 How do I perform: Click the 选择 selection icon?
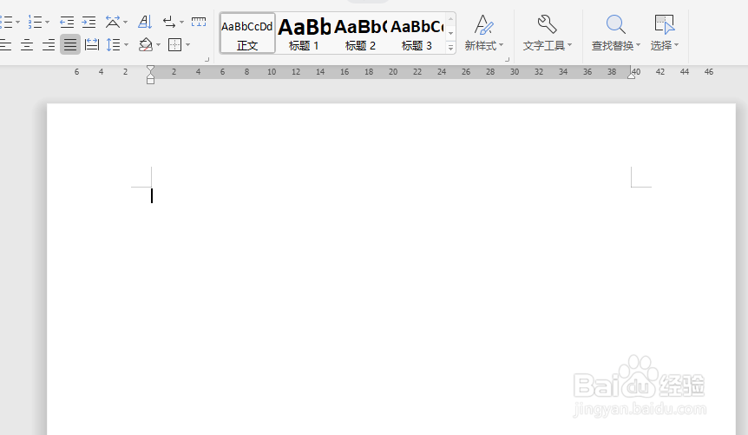pos(664,24)
